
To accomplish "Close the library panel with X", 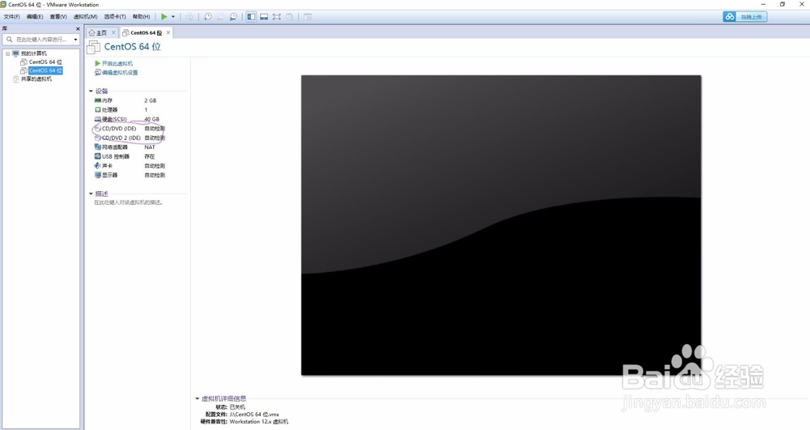I will 78,29.
